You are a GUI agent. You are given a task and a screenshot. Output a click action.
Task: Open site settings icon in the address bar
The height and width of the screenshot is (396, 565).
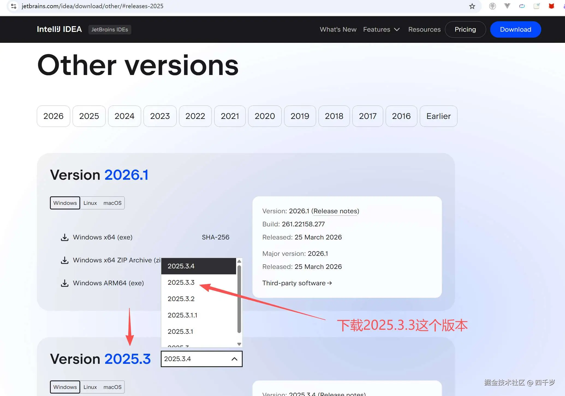pyautogui.click(x=13, y=6)
